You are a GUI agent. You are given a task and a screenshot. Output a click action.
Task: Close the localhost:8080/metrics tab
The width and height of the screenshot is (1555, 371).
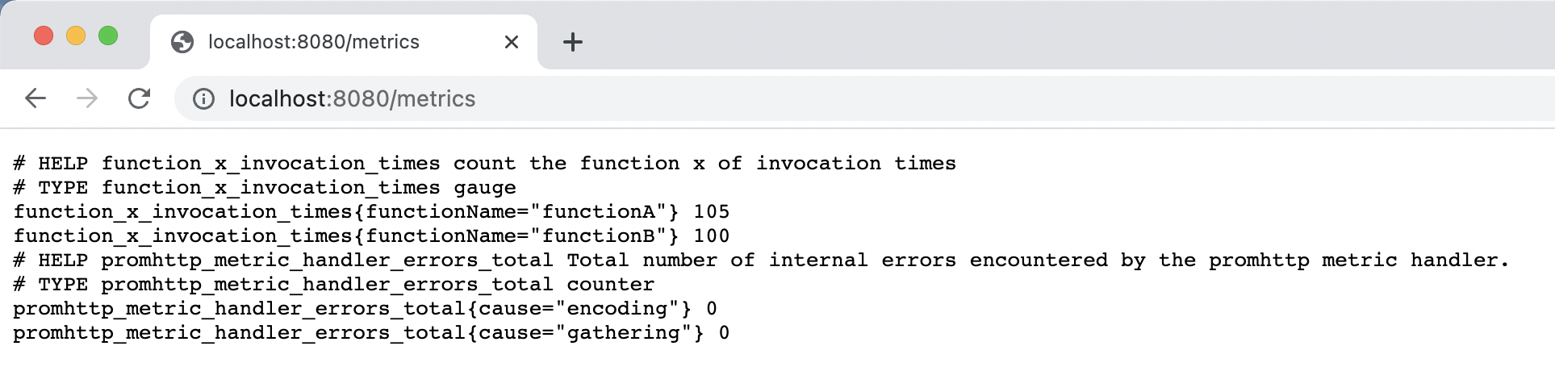point(512,42)
